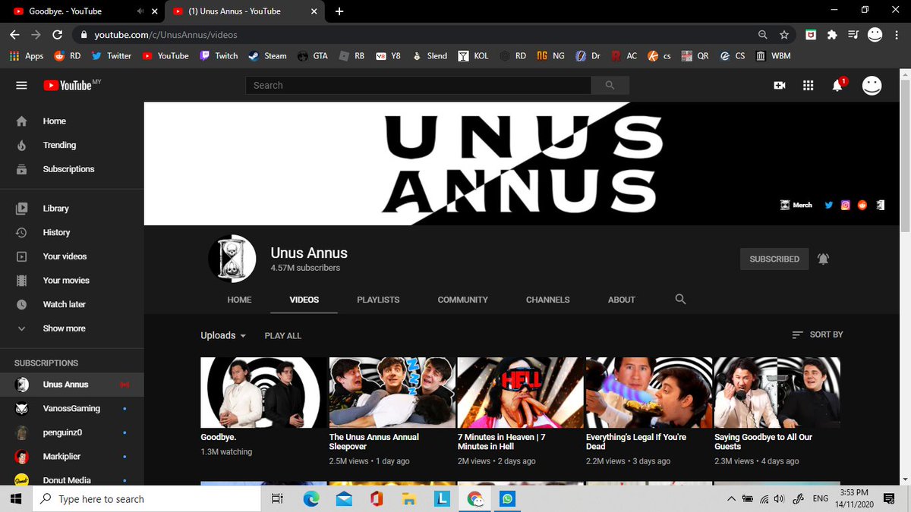Open the Windows Task View button
Image resolution: width=911 pixels, height=512 pixels.
pyautogui.click(x=277, y=498)
